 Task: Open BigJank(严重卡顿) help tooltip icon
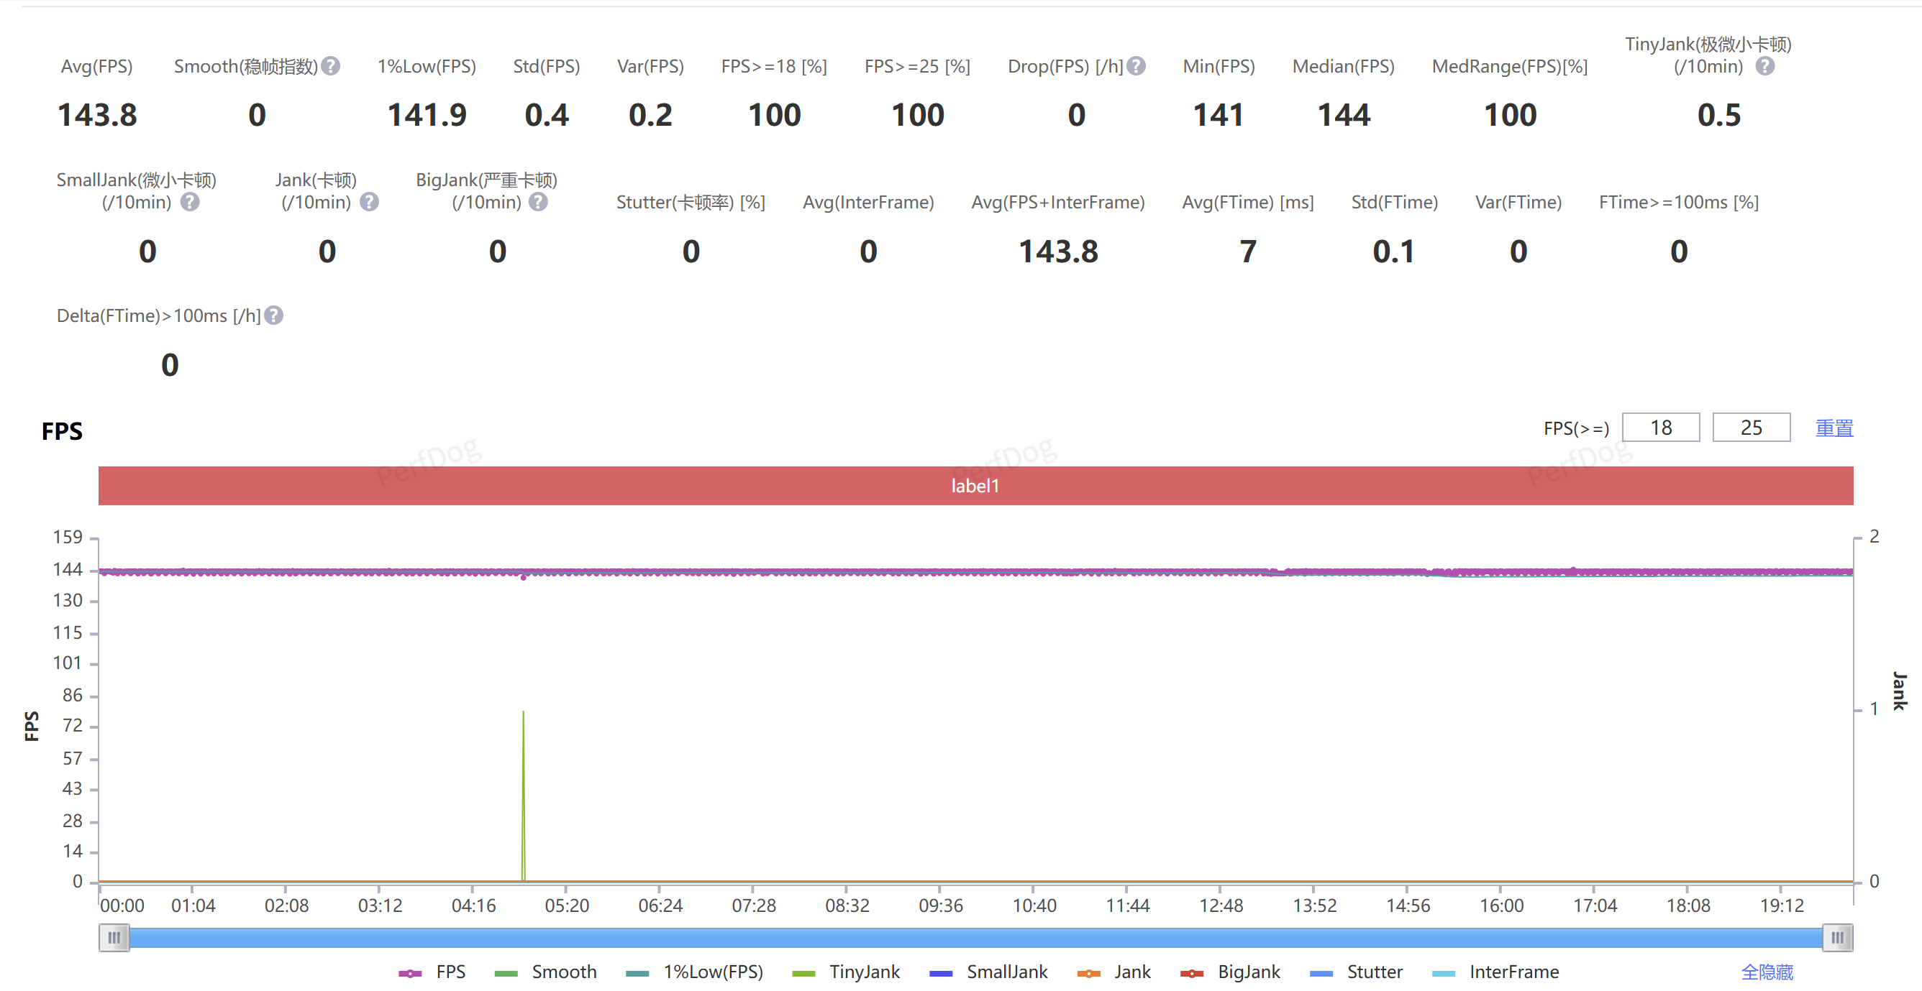click(x=538, y=202)
